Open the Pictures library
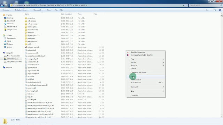The image size is (223, 125). [x=10, y=44]
